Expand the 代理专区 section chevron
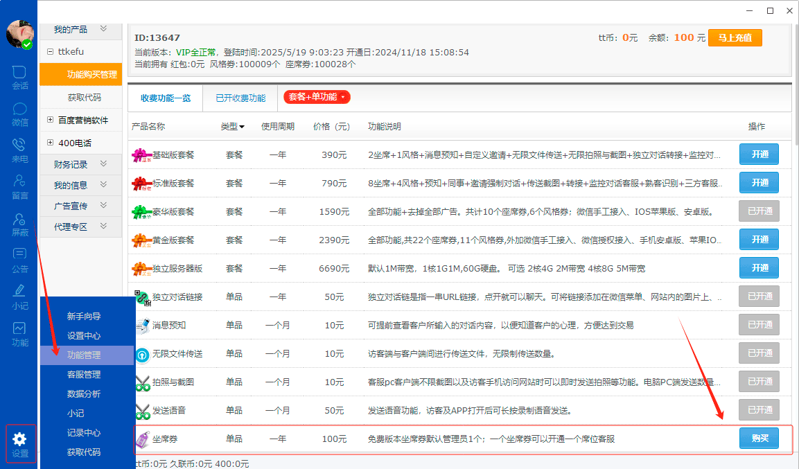 click(x=103, y=226)
